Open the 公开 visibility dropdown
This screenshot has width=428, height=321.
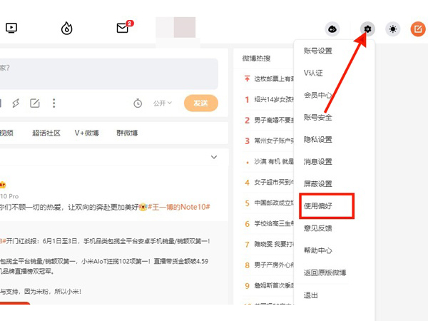pyautogui.click(x=162, y=103)
